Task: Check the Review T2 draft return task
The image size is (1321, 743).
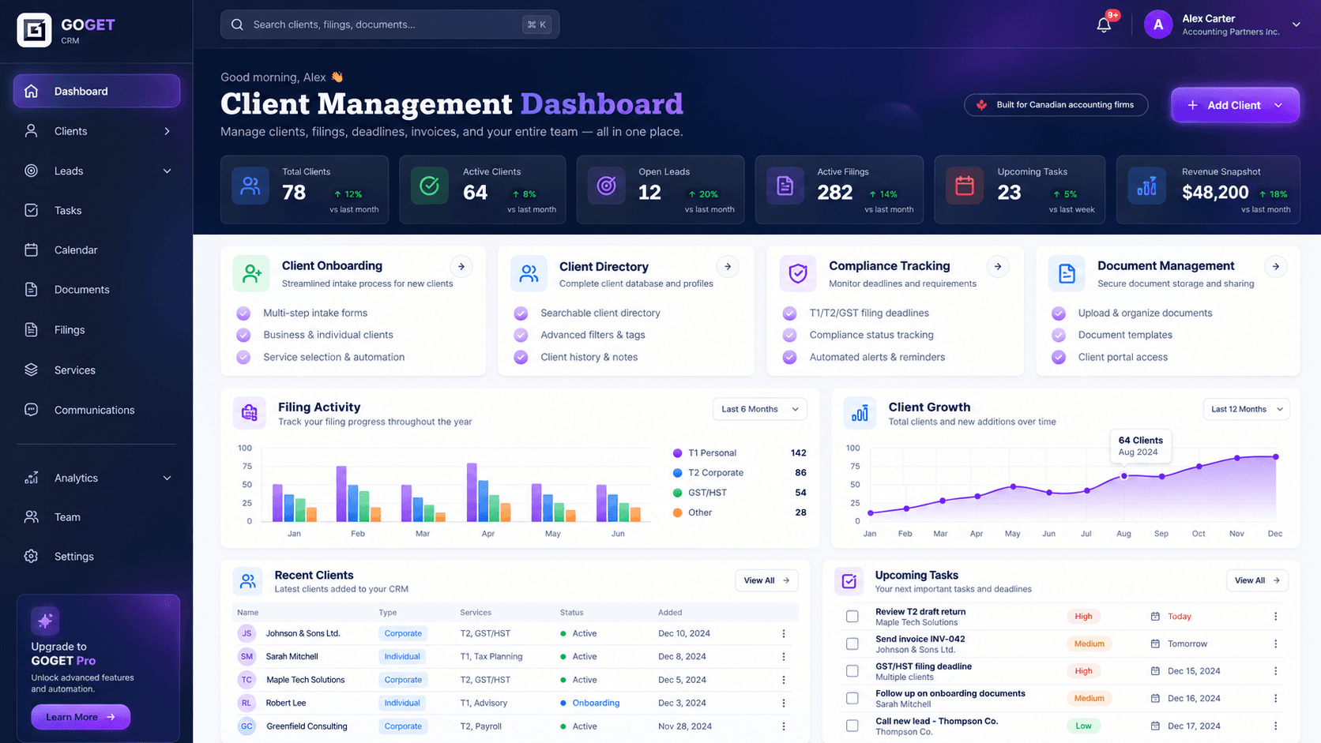Action: coord(852,617)
